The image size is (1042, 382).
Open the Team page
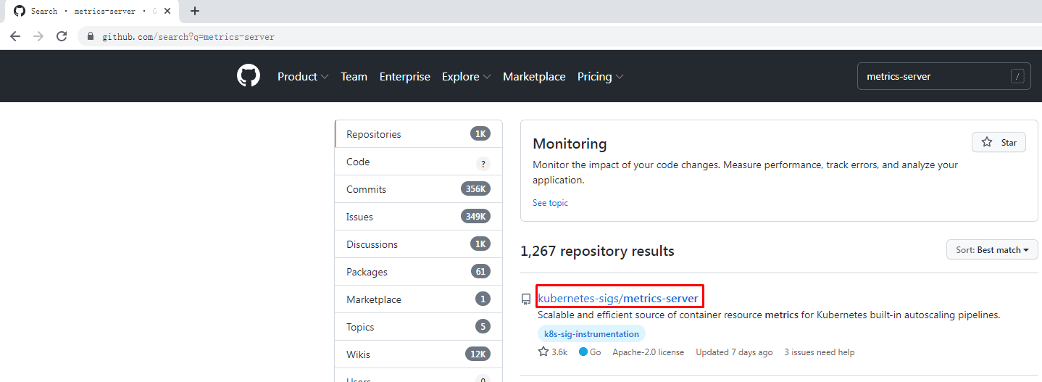point(354,76)
